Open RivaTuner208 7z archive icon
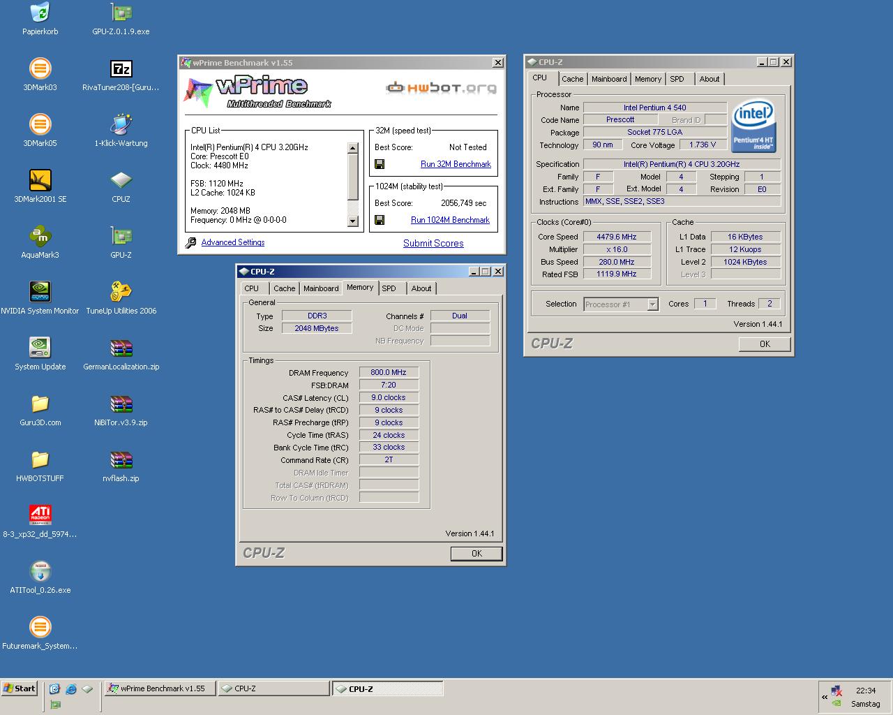Screen dimensions: 893x715 pos(121,68)
